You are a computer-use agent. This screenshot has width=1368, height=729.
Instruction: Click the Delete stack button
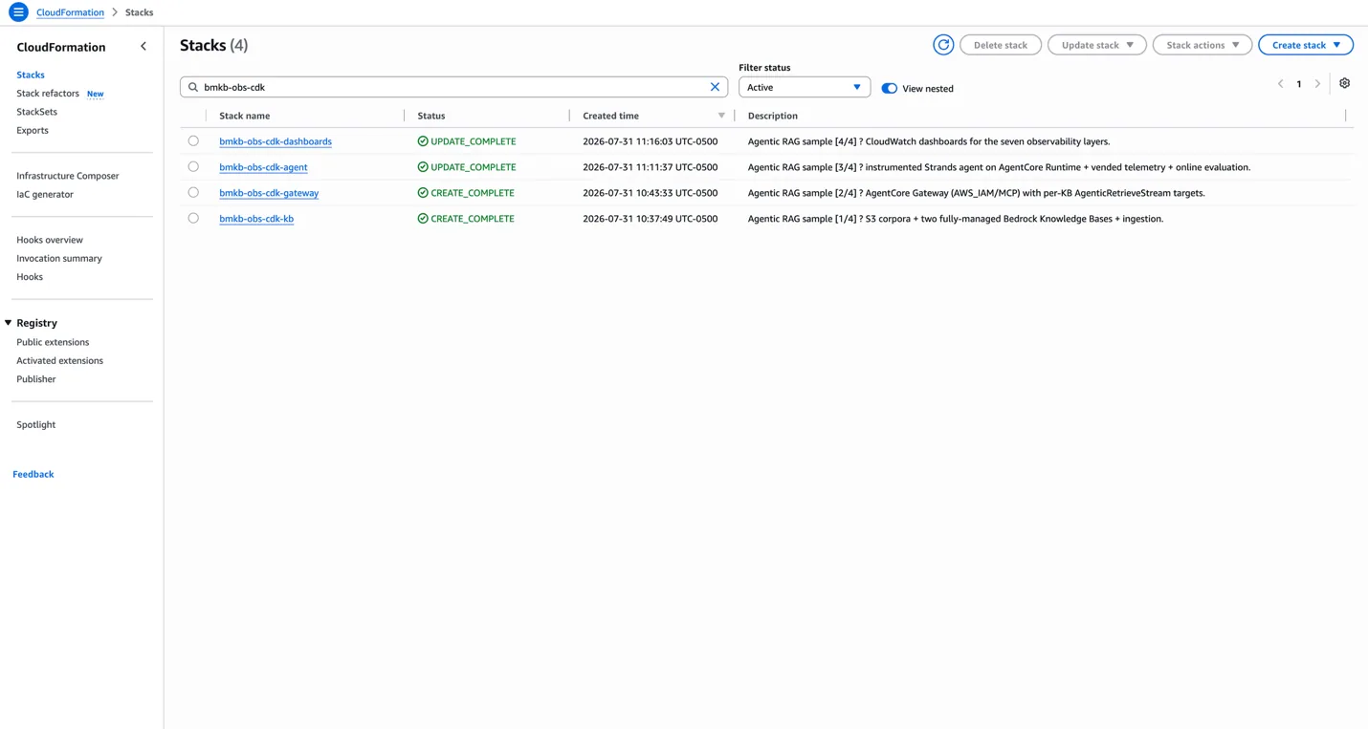(x=1001, y=45)
